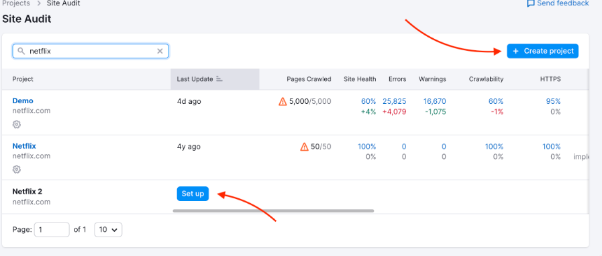Open Netflix 100% Crawlability value
Image resolution: width=602 pixels, height=256 pixels.
pyautogui.click(x=494, y=147)
